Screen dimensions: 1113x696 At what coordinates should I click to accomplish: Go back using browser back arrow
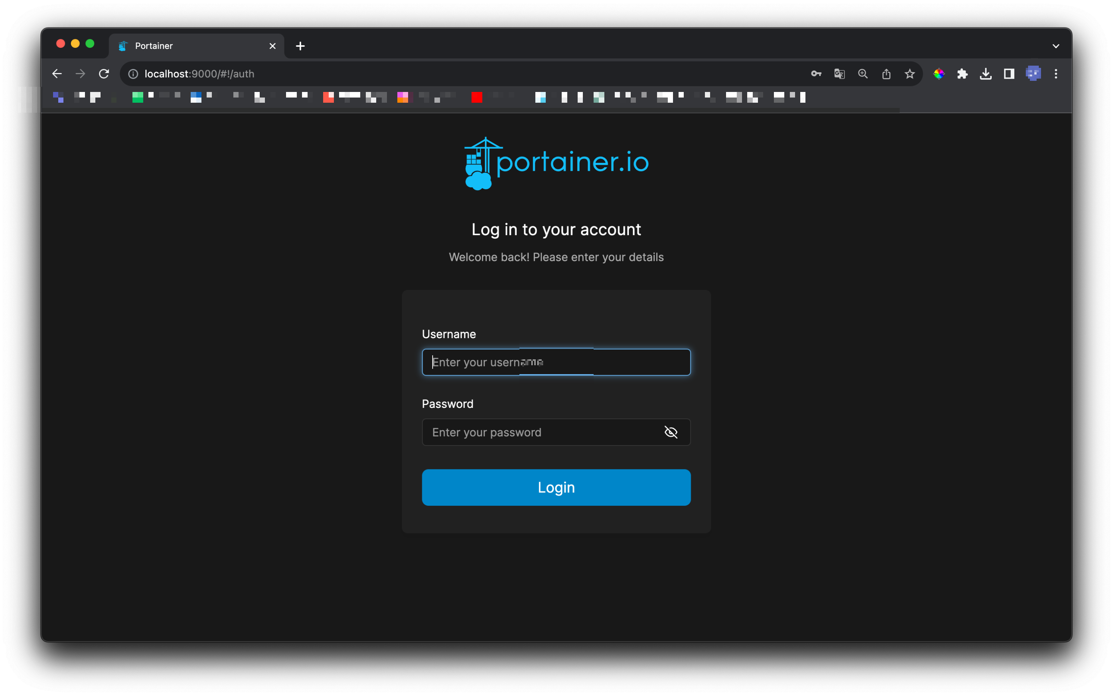pos(57,74)
